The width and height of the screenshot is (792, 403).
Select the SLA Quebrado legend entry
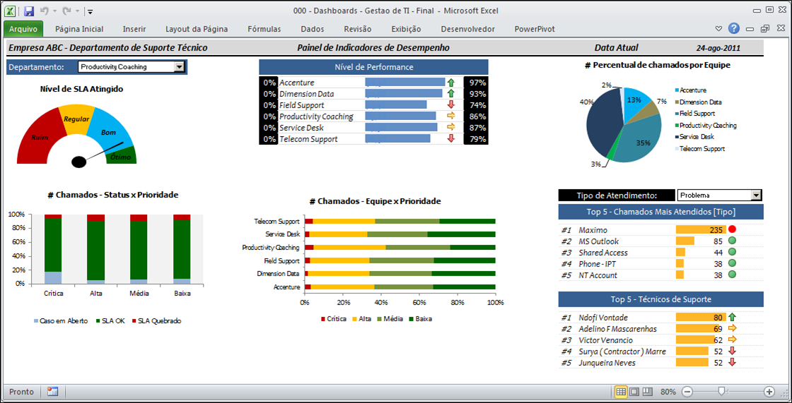point(156,321)
